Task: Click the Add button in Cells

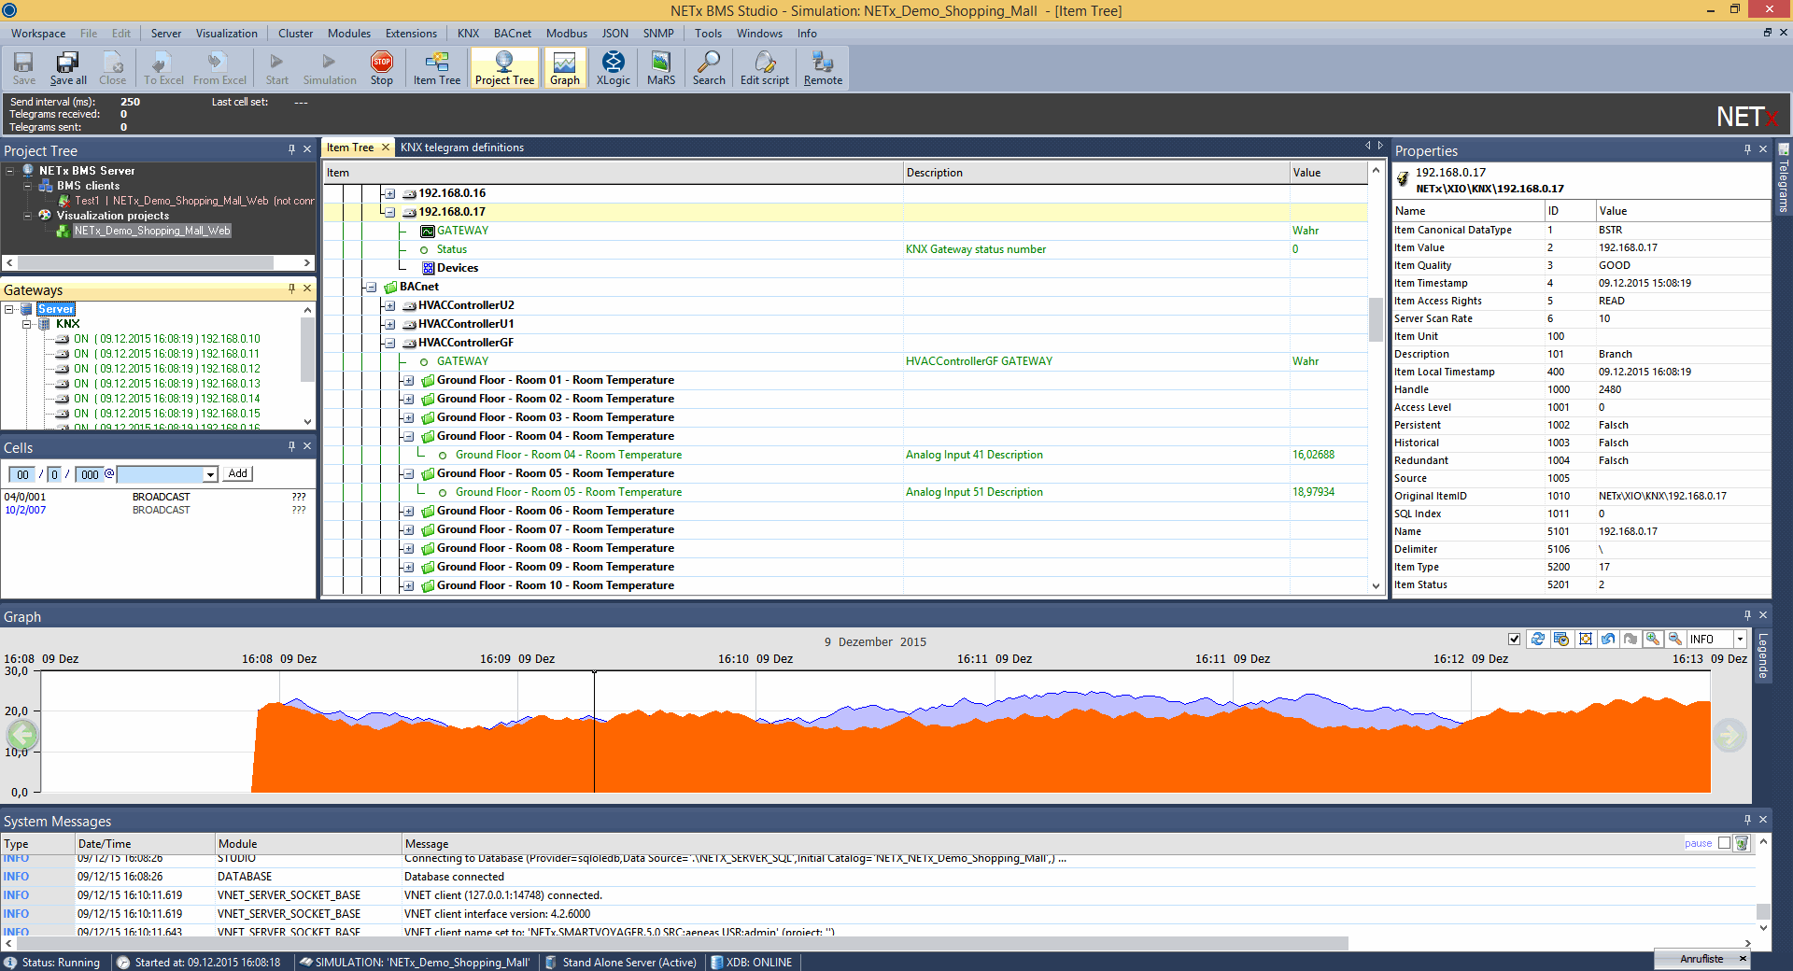Action: tap(238, 473)
